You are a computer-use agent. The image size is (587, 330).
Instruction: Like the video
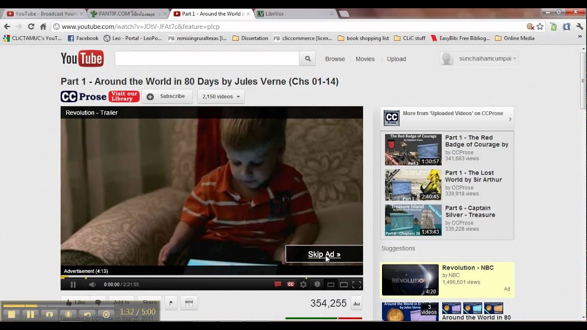(x=75, y=302)
